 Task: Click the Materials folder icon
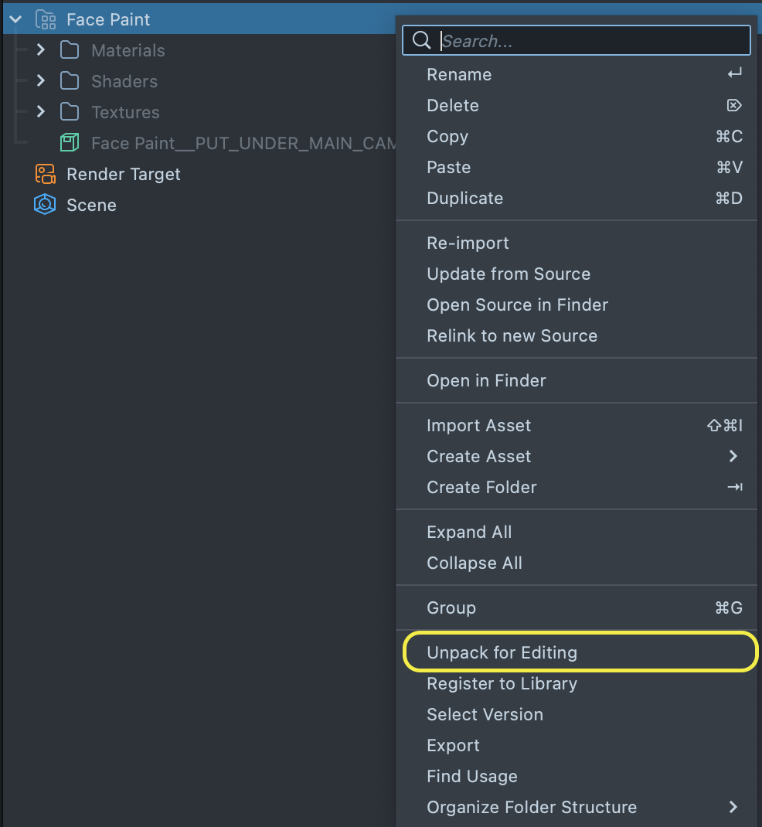(x=70, y=50)
